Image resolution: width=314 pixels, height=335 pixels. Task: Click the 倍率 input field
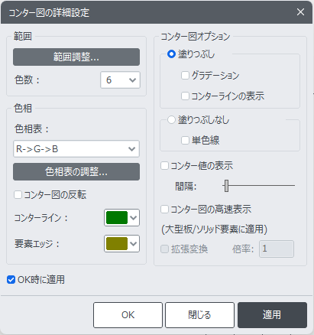tap(277, 249)
